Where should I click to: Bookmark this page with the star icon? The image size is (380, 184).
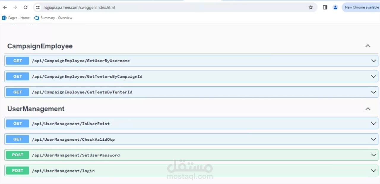click(311, 7)
